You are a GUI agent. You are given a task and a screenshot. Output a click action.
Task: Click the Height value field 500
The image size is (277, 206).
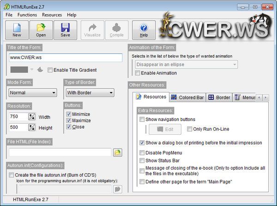tap(18, 127)
